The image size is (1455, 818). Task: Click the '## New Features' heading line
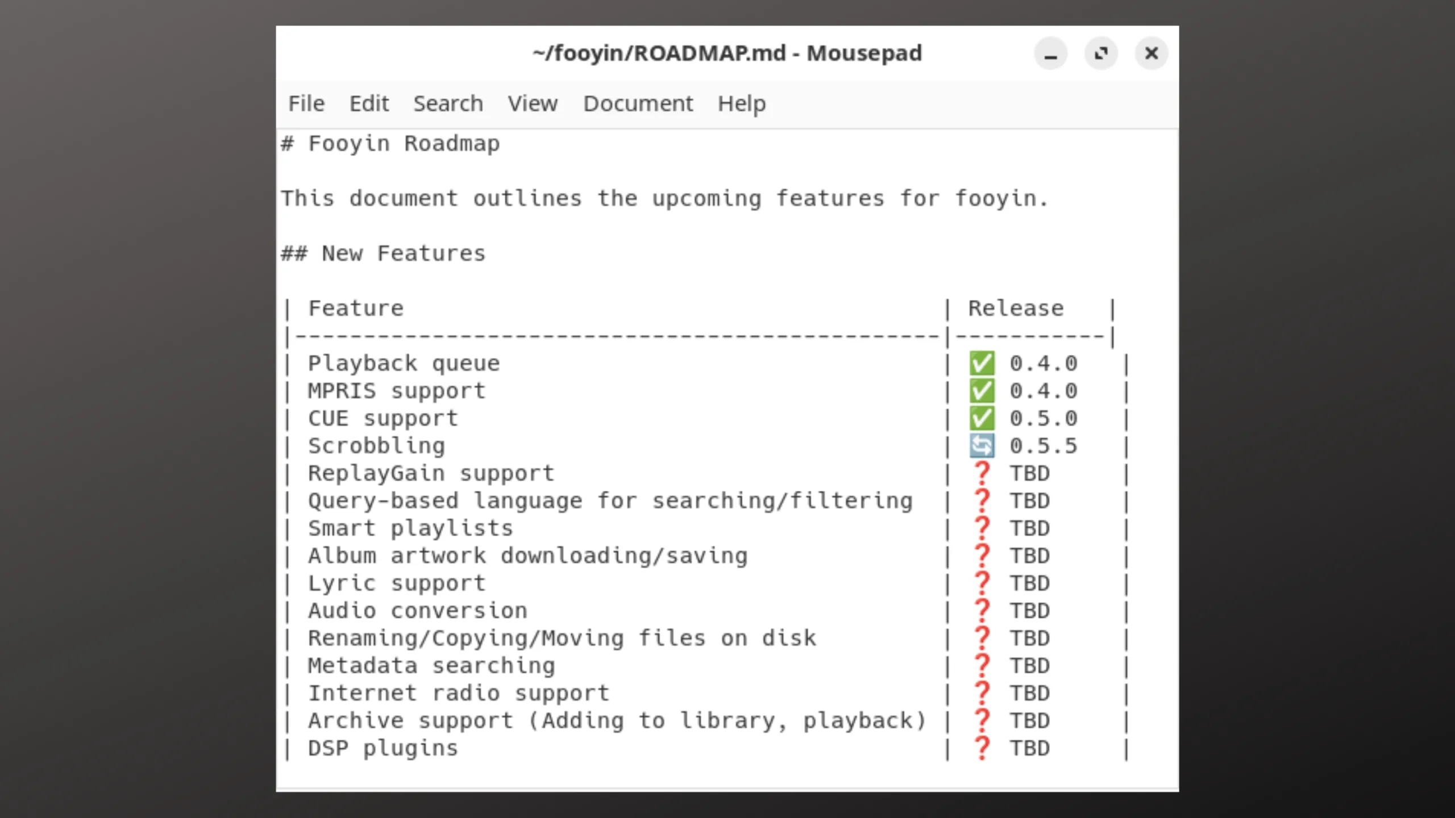384,253
